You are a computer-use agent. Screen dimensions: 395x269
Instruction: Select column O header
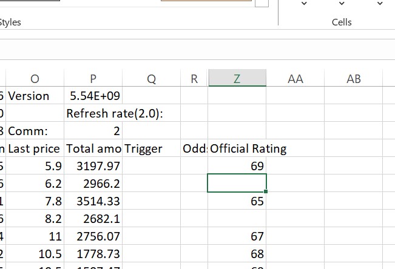pyautogui.click(x=35, y=79)
